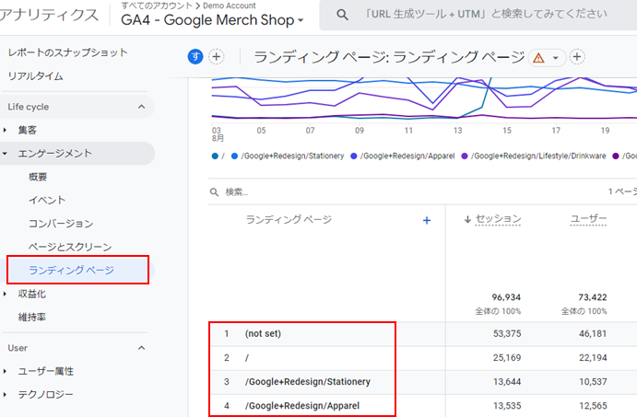Open 概要 under エンゲージメント
637x417 pixels.
[x=38, y=177]
